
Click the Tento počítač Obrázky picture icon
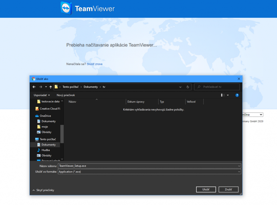[39, 156]
